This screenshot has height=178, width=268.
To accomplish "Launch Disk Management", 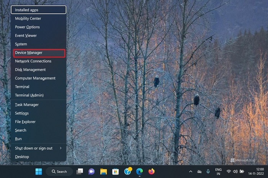I will click(x=38, y=70).
